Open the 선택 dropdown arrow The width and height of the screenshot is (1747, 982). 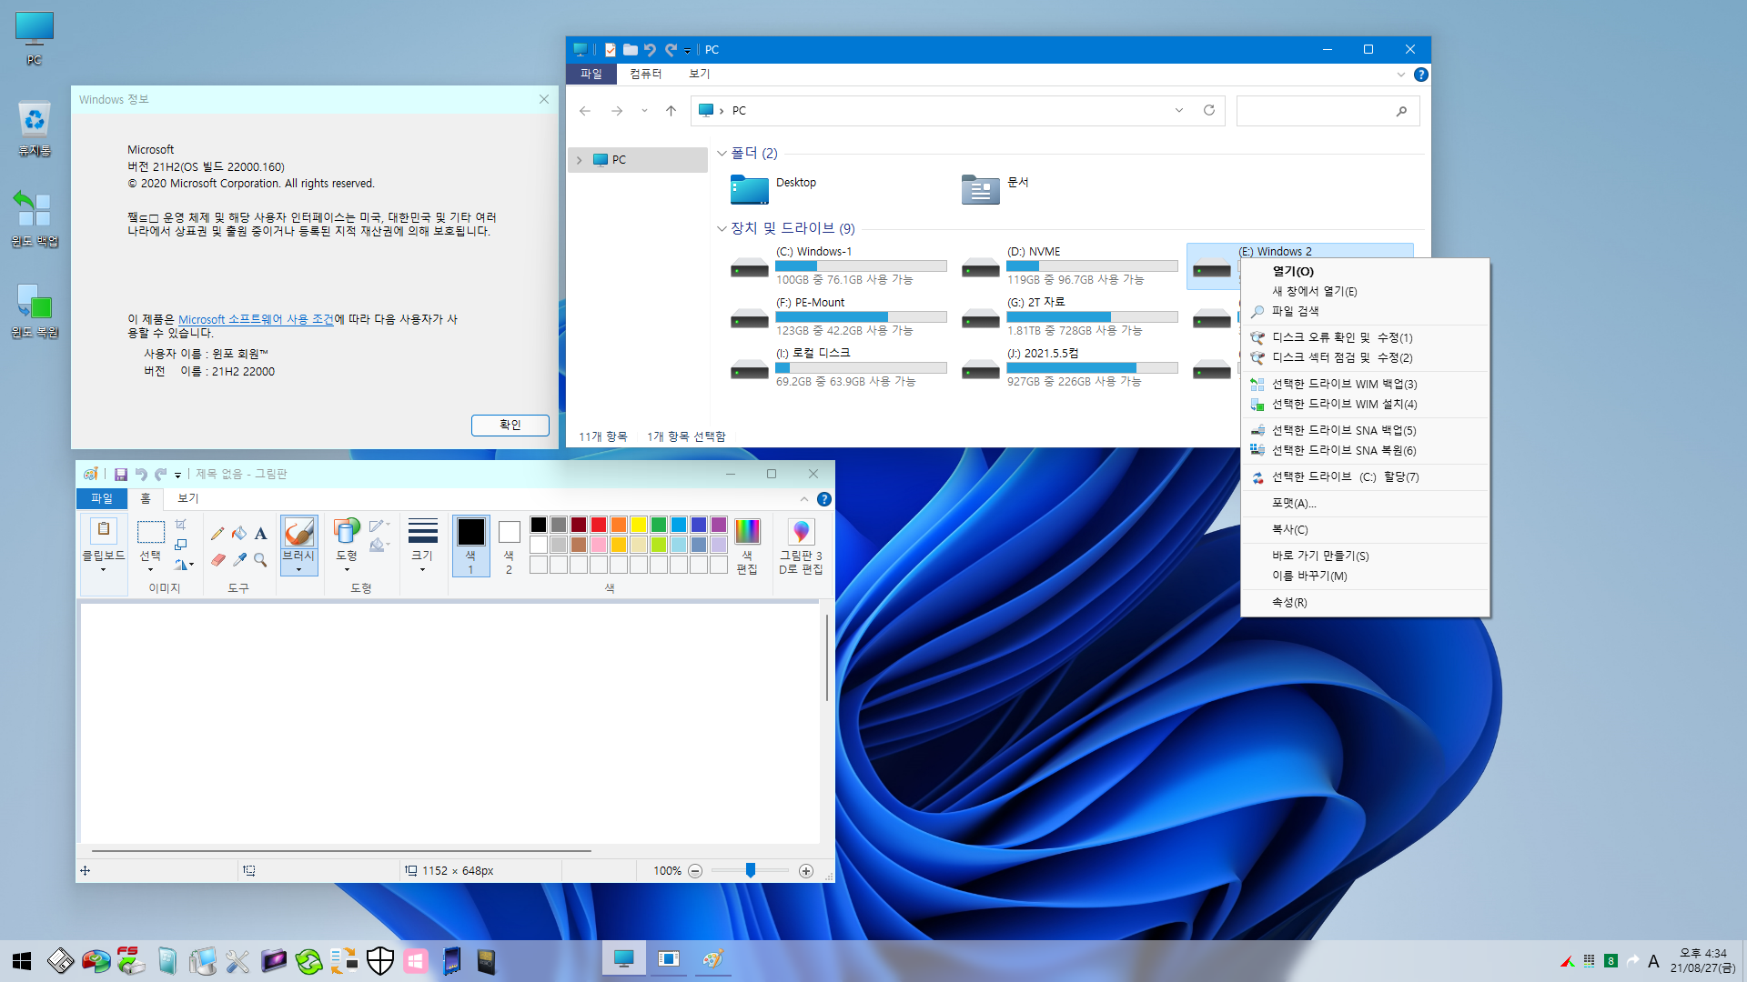(150, 562)
